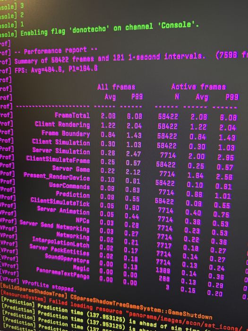
Task: Click the 'Active frames' column header
Action: [x=199, y=87]
